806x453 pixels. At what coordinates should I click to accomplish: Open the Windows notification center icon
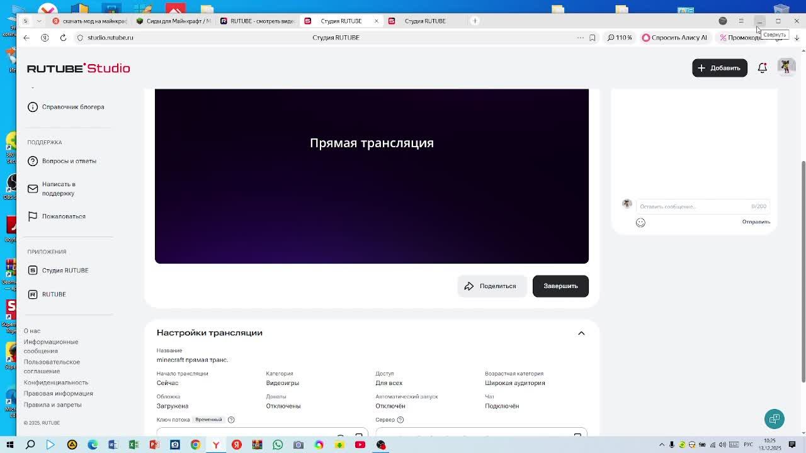(x=793, y=445)
